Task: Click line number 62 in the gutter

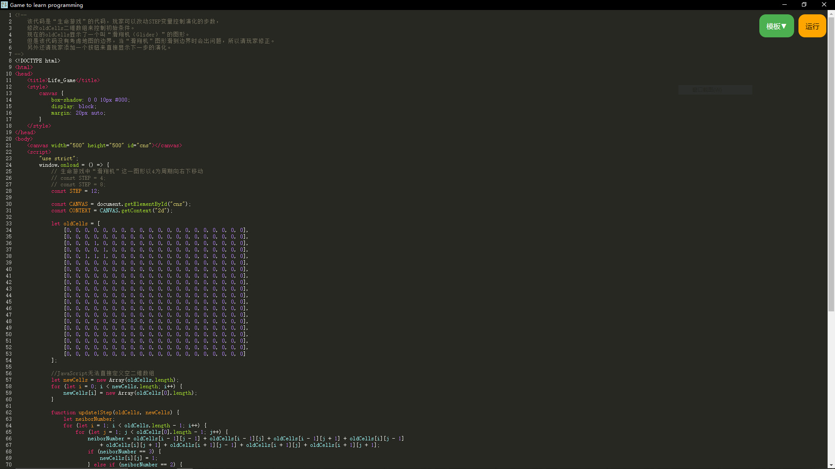Action: coord(8,413)
